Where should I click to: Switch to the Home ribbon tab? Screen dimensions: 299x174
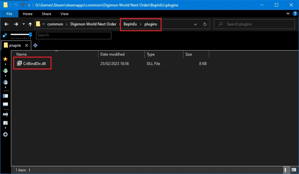pos(28,14)
